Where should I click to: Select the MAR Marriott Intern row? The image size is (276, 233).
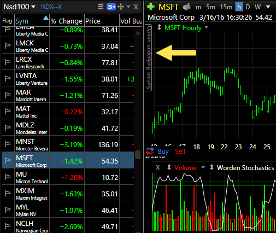[x=68, y=95]
